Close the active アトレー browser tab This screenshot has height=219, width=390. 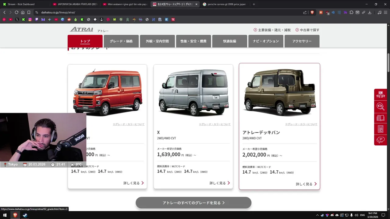[196, 4]
